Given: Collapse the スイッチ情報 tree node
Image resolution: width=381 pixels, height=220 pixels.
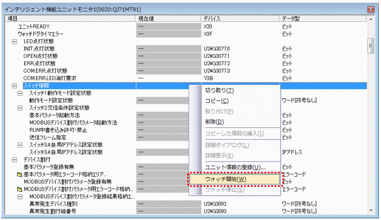Looking at the screenshot, I should tap(14, 86).
